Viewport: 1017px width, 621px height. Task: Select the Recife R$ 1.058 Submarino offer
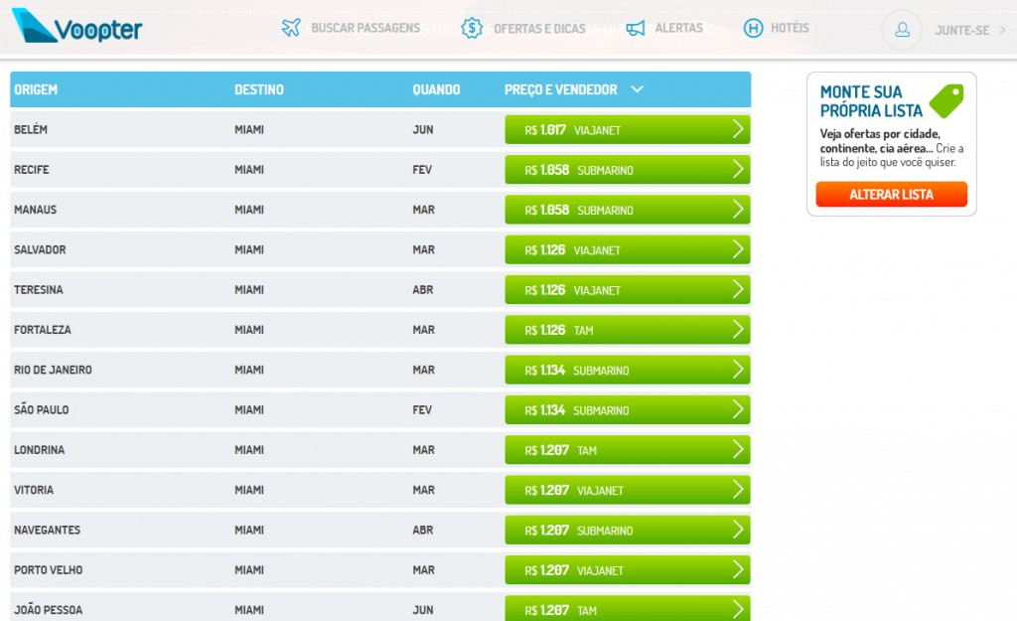[x=627, y=170]
